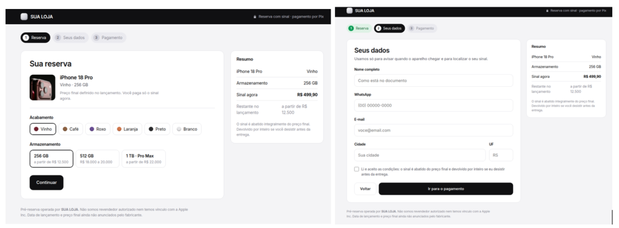This screenshot has height=228, width=619.
Task: Select the Branco finish
Action: coord(187,129)
